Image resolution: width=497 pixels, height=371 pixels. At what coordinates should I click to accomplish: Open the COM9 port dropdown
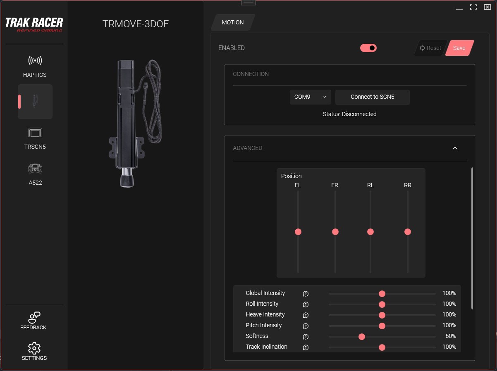311,97
